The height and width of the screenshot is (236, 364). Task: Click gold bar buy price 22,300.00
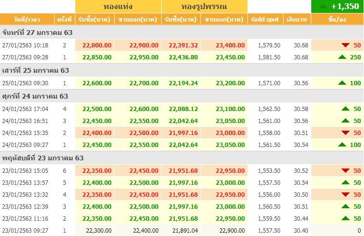coord(99,230)
